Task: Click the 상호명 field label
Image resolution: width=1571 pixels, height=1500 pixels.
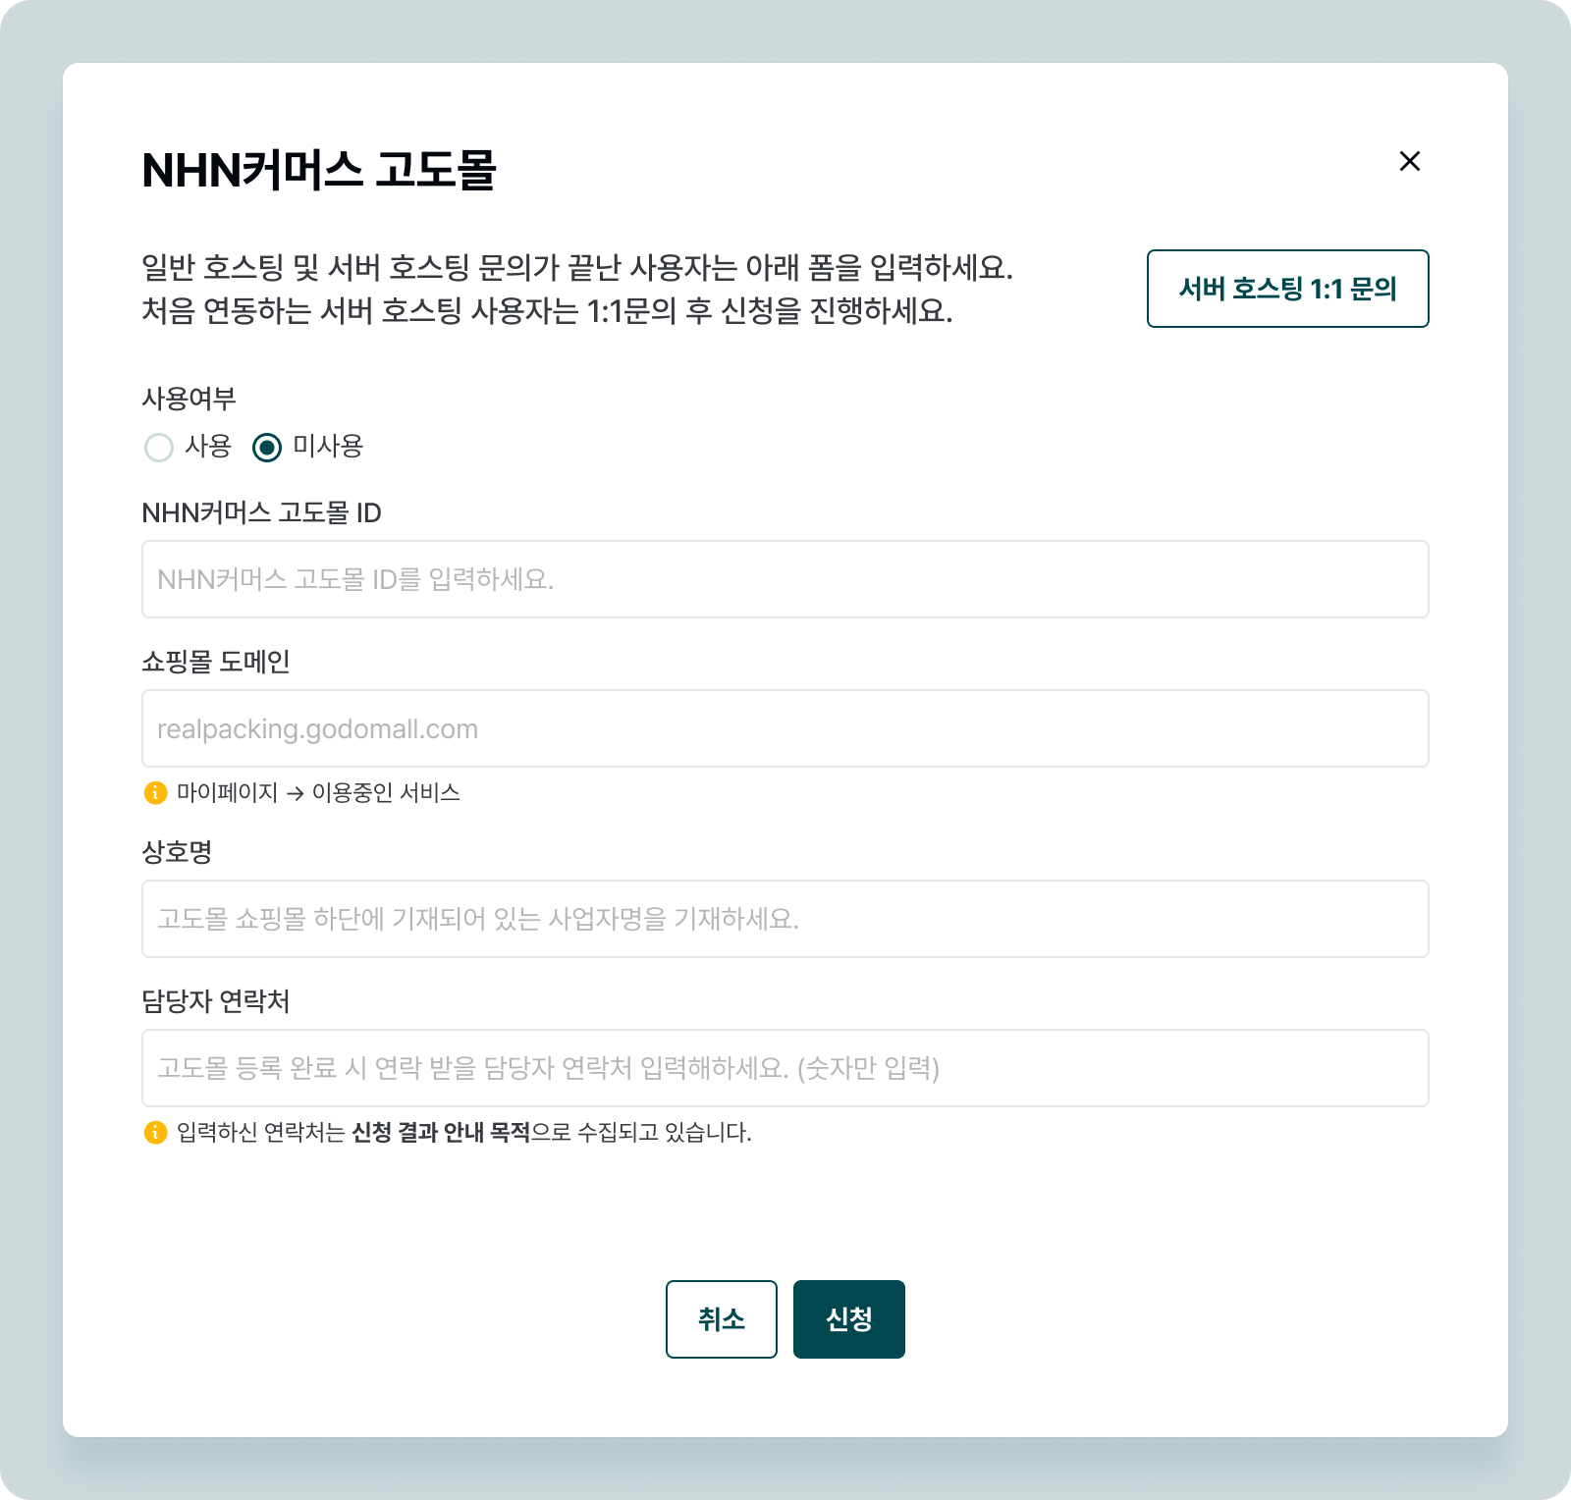Action: pyautogui.click(x=177, y=851)
